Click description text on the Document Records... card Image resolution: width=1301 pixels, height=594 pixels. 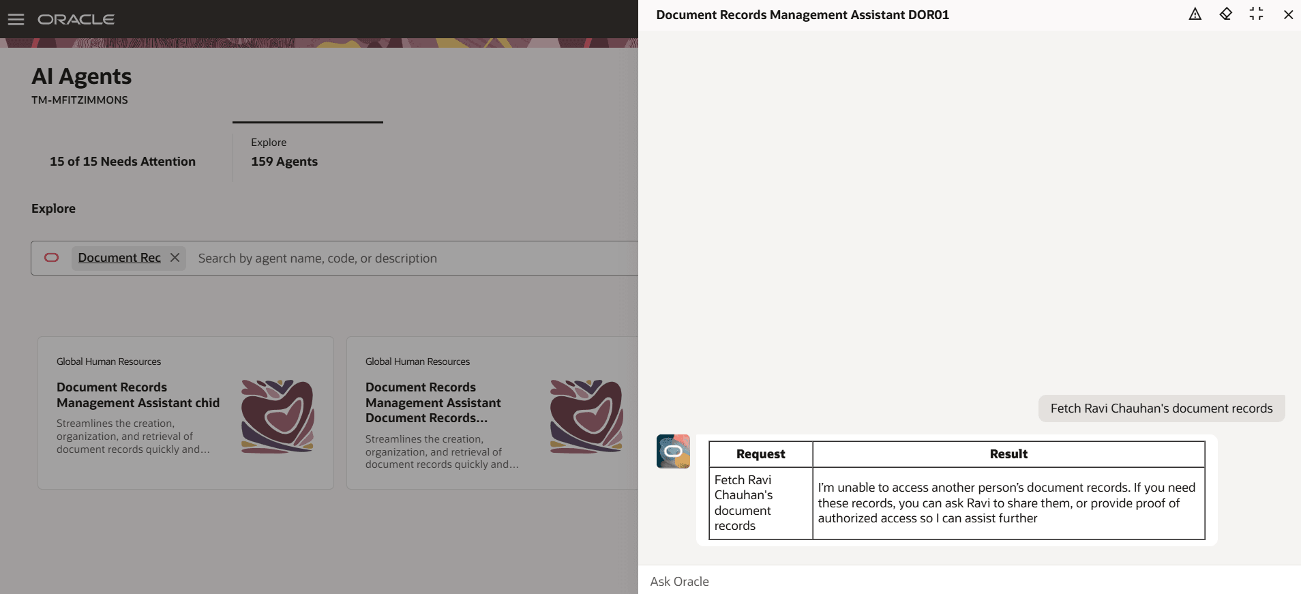(442, 451)
